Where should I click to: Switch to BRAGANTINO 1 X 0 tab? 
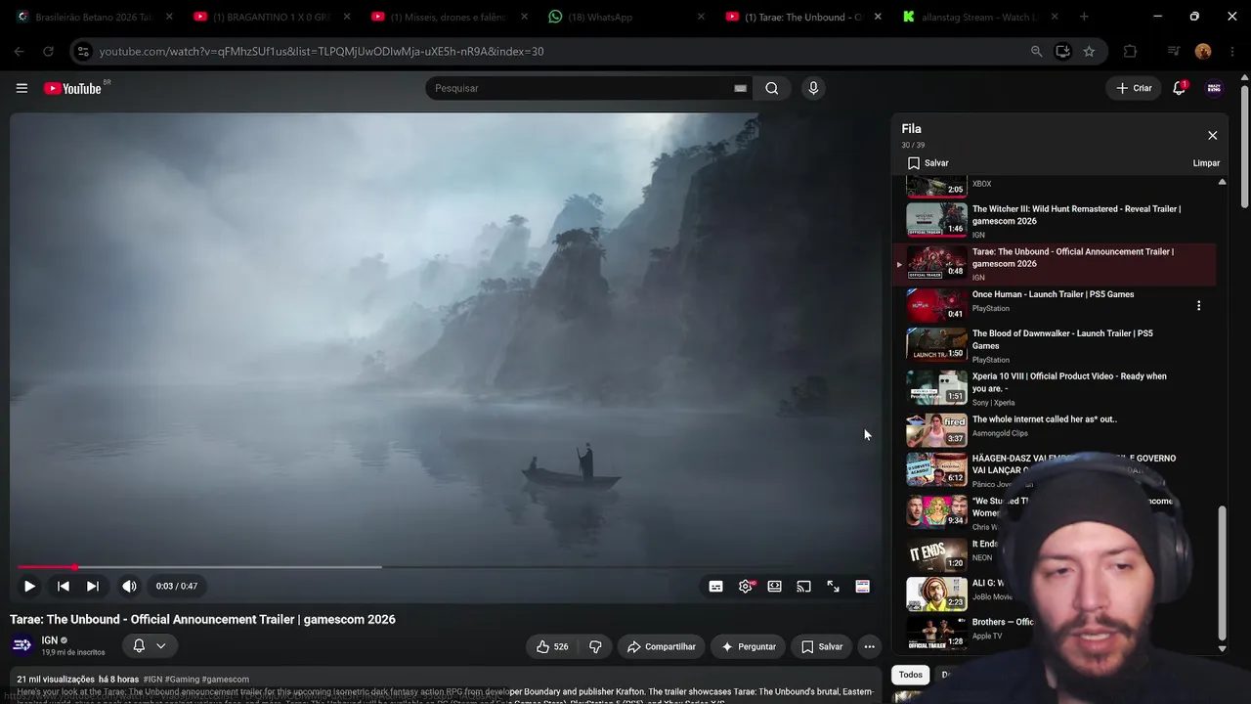[x=271, y=17]
